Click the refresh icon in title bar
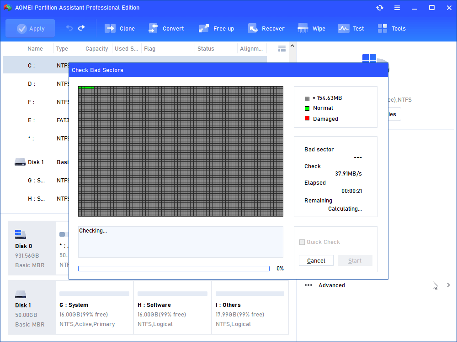This screenshot has height=342, width=457. coord(379,8)
